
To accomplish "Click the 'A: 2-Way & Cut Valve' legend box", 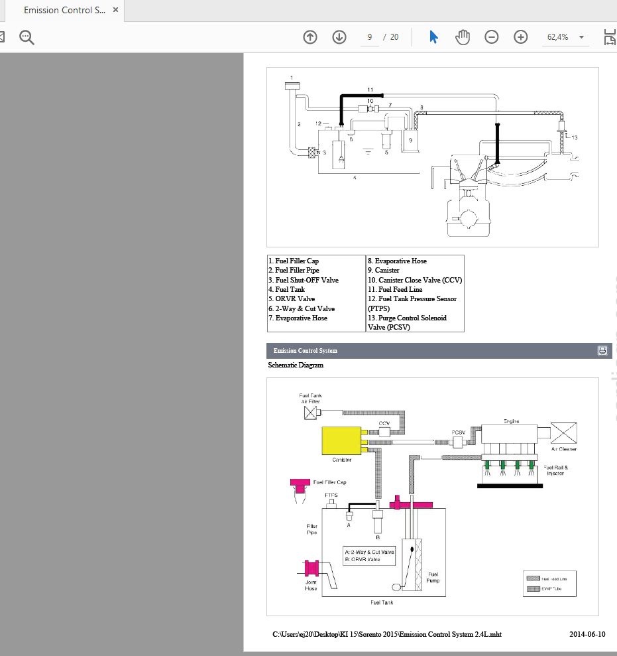I will click(x=369, y=556).
